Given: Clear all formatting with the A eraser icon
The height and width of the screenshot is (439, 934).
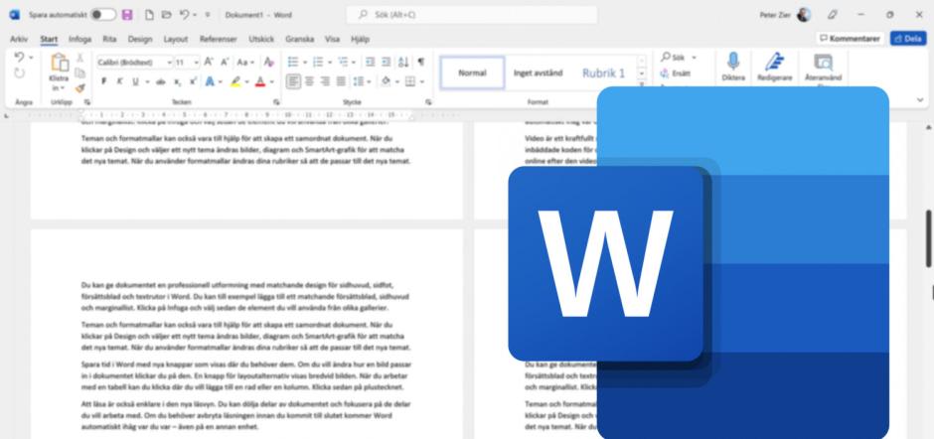Looking at the screenshot, I should [268, 62].
